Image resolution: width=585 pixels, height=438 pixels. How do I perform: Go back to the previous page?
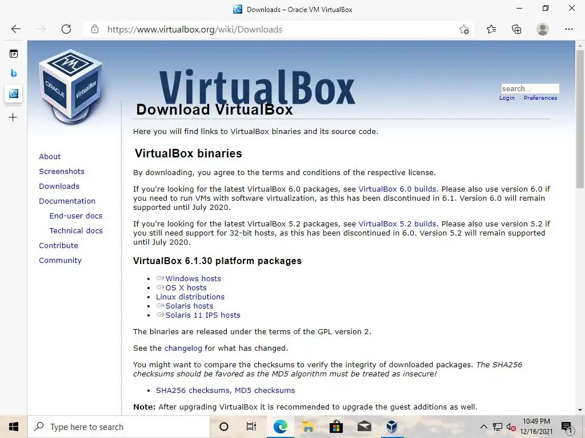(x=15, y=29)
